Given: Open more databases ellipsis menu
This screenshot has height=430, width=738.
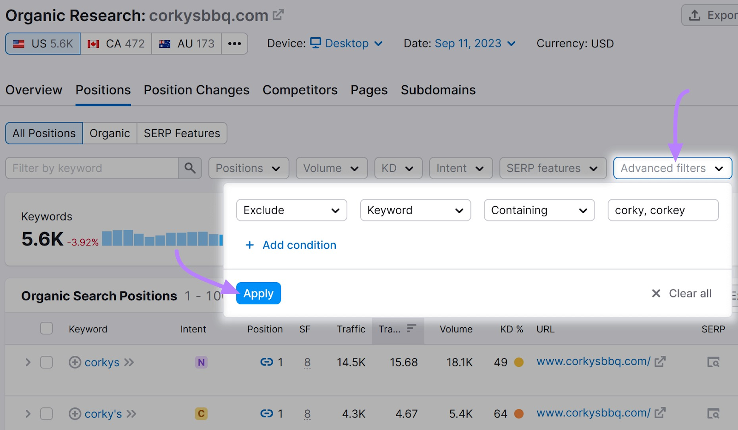Looking at the screenshot, I should click(234, 44).
